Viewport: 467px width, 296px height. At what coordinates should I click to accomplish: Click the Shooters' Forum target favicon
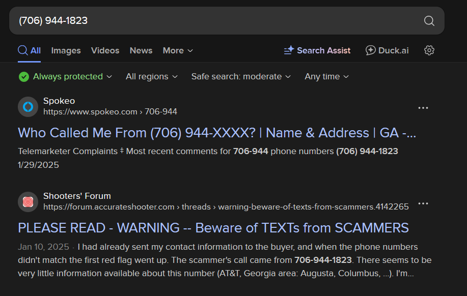(28, 202)
